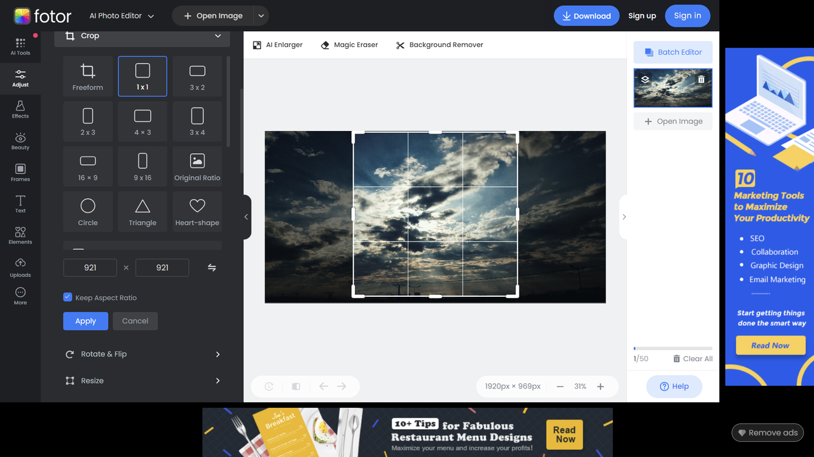Select the Text tool
Viewport: 814px width, 457px height.
(x=20, y=204)
